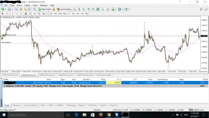
Task: Tile chart windows with the grid icon
Action: coord(98,9)
